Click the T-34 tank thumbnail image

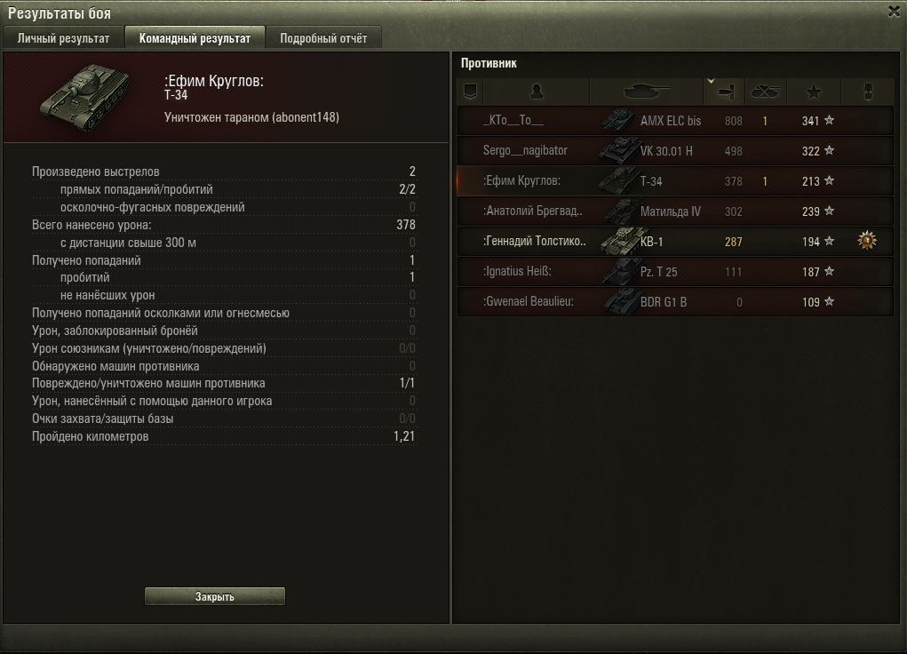tap(85, 97)
